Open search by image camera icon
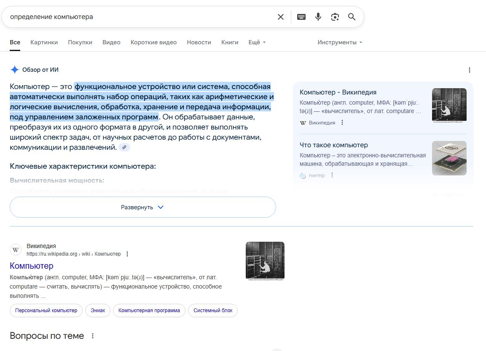Screen dimensions: 486x351 pyautogui.click(x=335, y=17)
